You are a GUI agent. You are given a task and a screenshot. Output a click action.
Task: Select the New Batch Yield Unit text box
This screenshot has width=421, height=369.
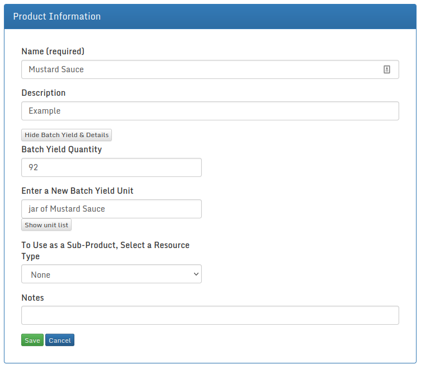pyautogui.click(x=111, y=209)
